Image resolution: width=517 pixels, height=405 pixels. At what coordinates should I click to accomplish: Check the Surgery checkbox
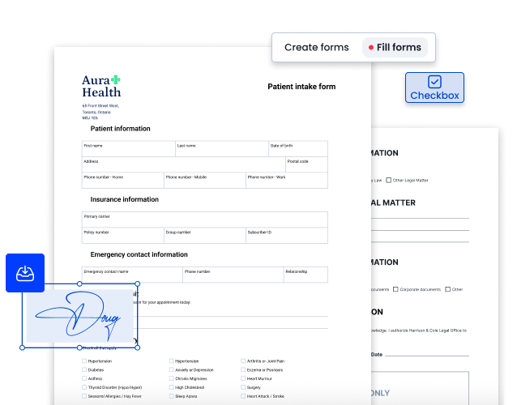pyautogui.click(x=243, y=387)
